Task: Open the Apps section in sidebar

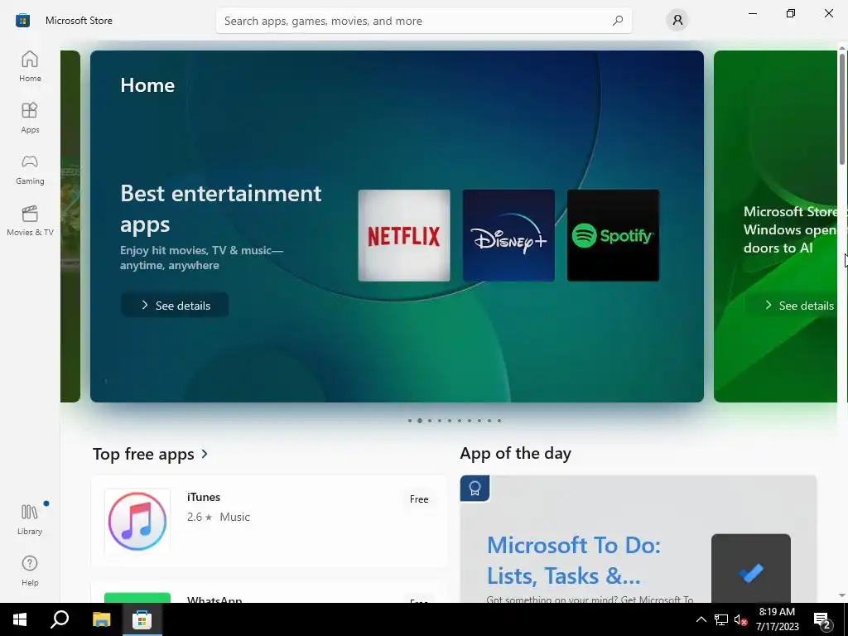Action: 30,118
